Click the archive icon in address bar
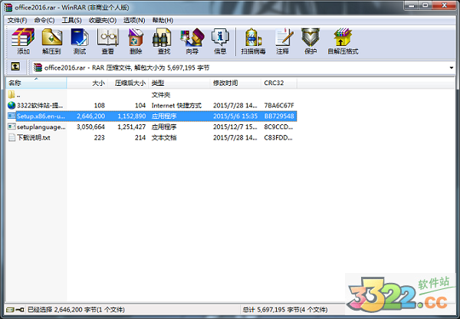The height and width of the screenshot is (319, 460). pos(38,67)
